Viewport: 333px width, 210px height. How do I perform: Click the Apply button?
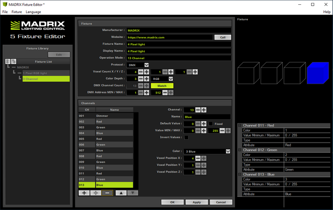click(196, 202)
